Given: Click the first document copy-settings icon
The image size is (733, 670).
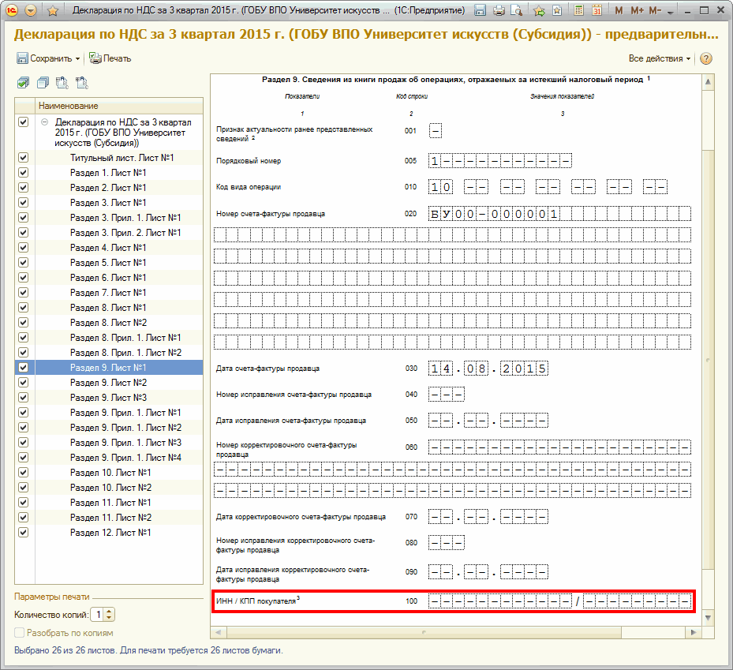Looking at the screenshot, I should click(x=62, y=83).
